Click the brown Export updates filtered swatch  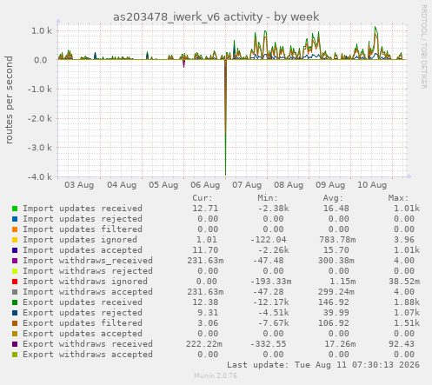(15, 323)
